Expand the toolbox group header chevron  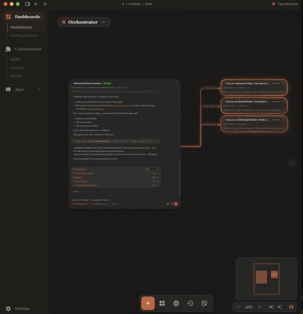(158, 169)
